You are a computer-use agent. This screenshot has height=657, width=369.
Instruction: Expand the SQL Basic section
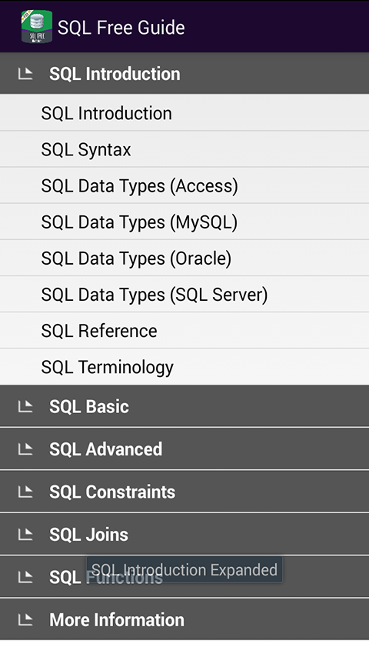click(x=184, y=406)
